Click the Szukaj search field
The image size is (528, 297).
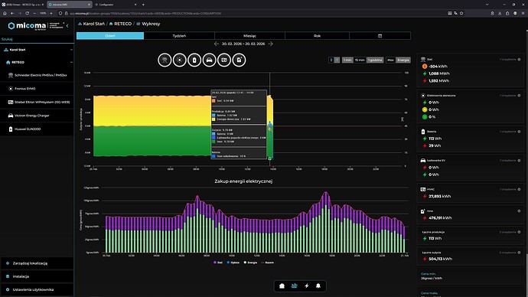pos(37,39)
